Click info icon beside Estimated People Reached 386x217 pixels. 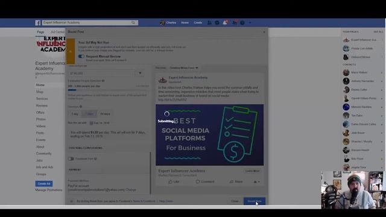tap(103, 81)
